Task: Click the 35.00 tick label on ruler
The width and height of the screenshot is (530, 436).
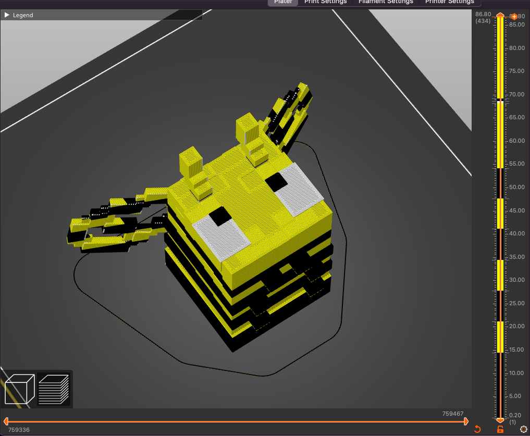Action: [x=517, y=257]
